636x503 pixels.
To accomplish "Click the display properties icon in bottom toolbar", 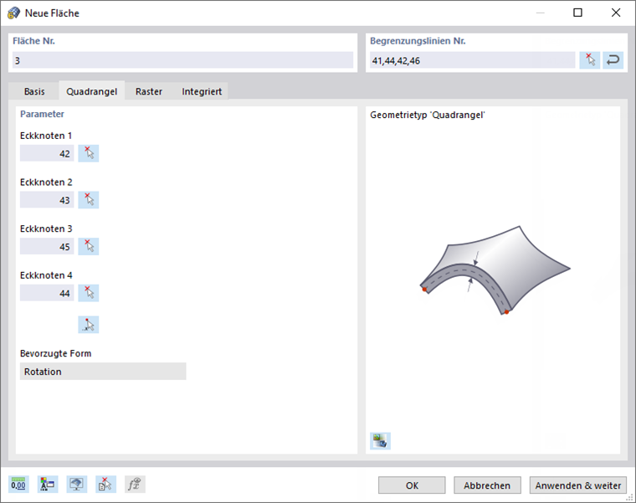I will pyautogui.click(x=48, y=485).
